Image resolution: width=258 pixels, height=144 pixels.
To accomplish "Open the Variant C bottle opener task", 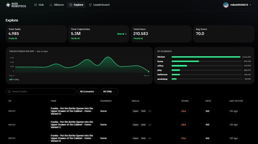I will point(72,124).
